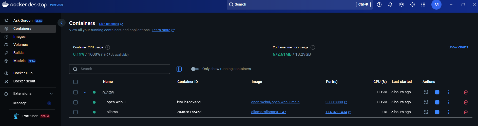Click memory usage info icon
478x126 pixels.
(x=313, y=47)
